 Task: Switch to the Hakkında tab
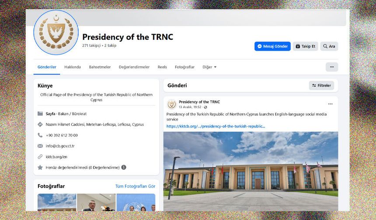tap(73, 67)
